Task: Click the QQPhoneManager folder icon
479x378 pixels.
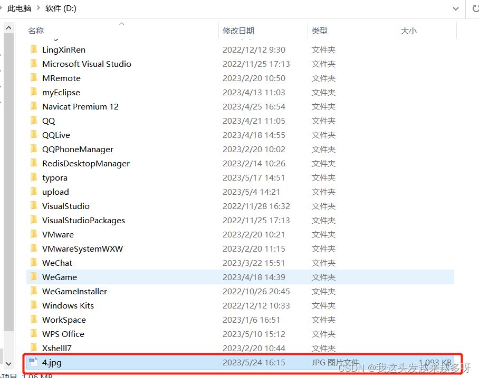Action: tap(34, 149)
